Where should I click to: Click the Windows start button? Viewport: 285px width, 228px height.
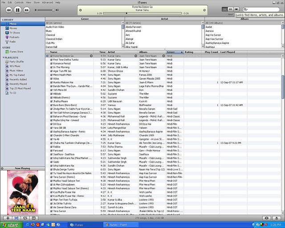click(x=11, y=225)
